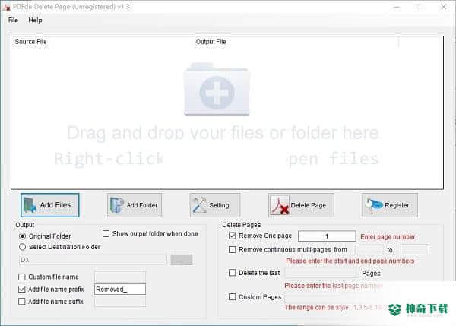The image size is (456, 326).
Task: Open the Setting button with tools icon
Action: pyautogui.click(x=215, y=205)
